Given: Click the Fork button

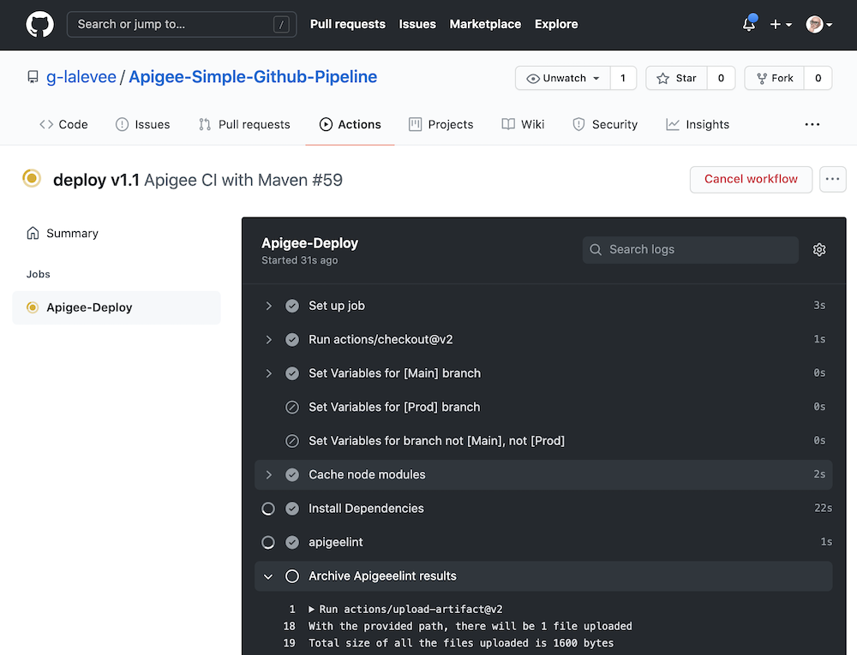Looking at the screenshot, I should coord(775,78).
